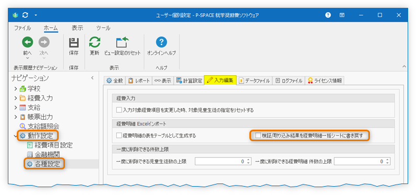Click the 経費入力 section header
This screenshot has height=195, width=416.
253,98
